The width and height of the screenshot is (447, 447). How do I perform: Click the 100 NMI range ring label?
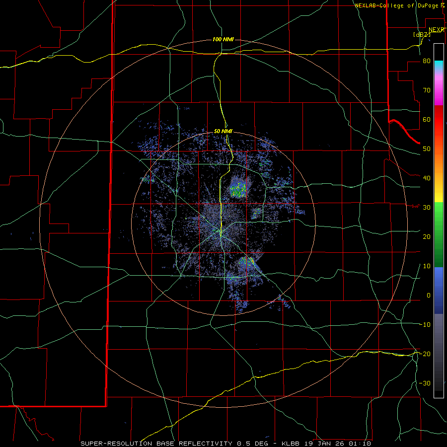point(223,39)
